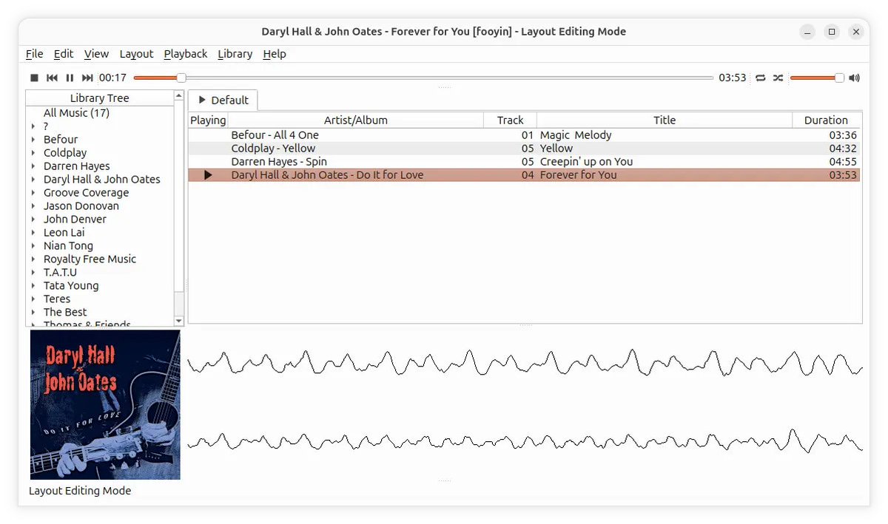888x524 pixels.
Task: Click the Magic Melody title cell
Action: point(576,135)
